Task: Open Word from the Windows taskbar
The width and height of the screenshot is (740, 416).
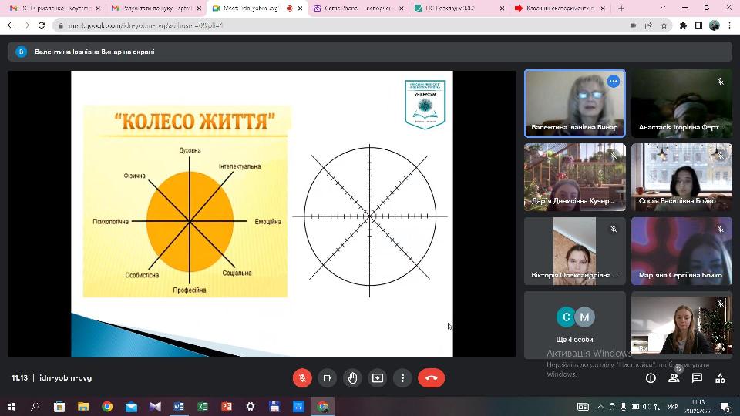Action: point(179,406)
